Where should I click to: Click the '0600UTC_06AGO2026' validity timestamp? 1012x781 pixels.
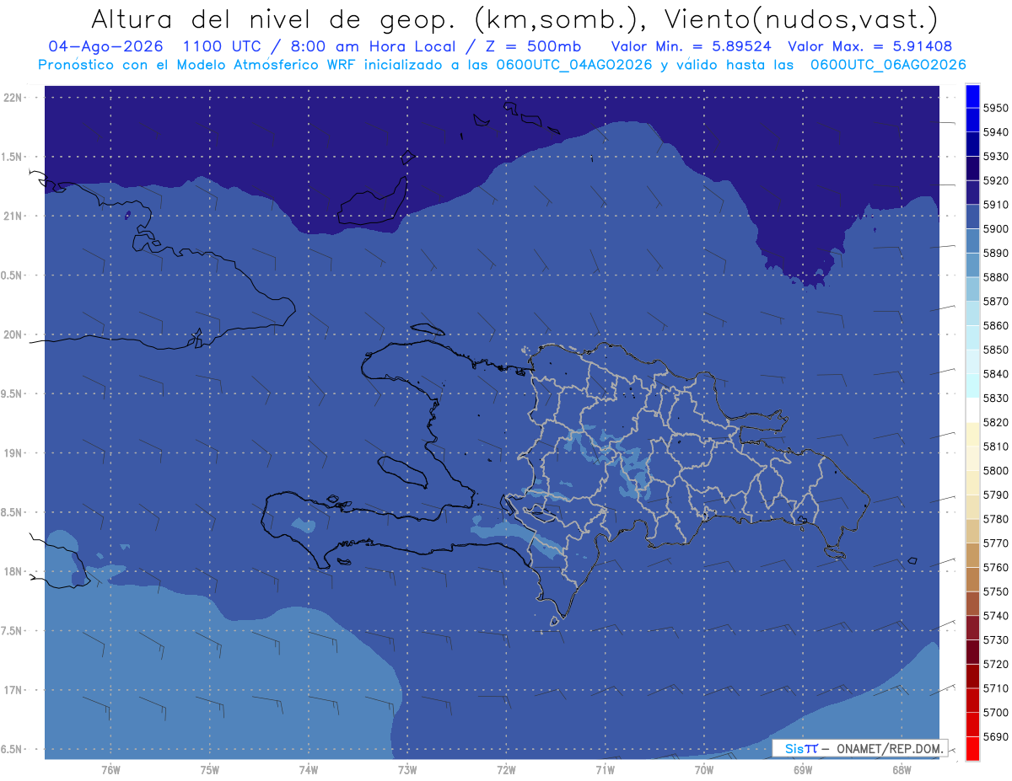(x=888, y=65)
